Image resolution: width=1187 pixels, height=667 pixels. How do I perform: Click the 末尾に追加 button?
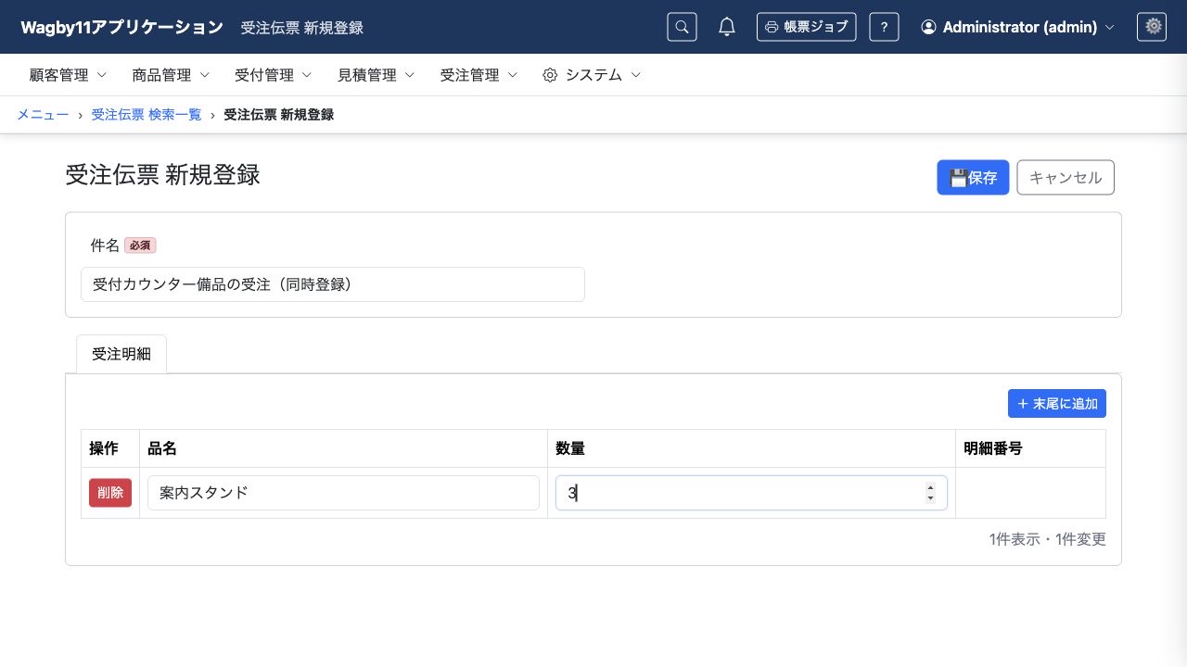click(x=1057, y=404)
